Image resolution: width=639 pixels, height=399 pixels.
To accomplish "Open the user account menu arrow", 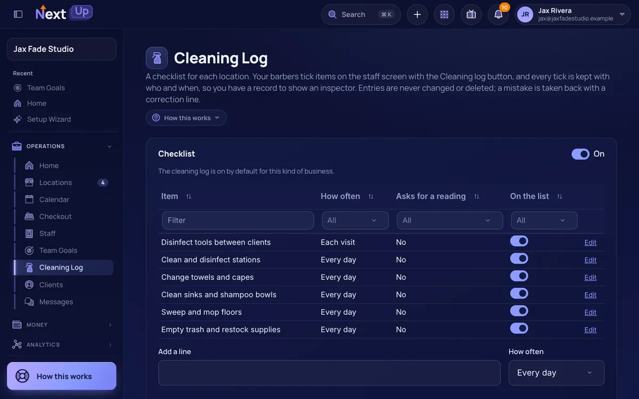I will 622,14.
